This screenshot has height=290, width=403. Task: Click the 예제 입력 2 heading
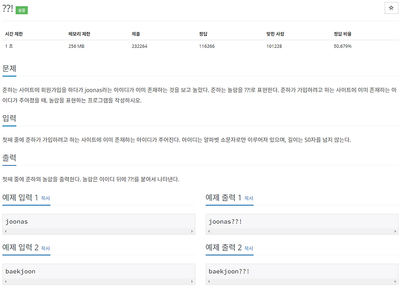coord(20,248)
